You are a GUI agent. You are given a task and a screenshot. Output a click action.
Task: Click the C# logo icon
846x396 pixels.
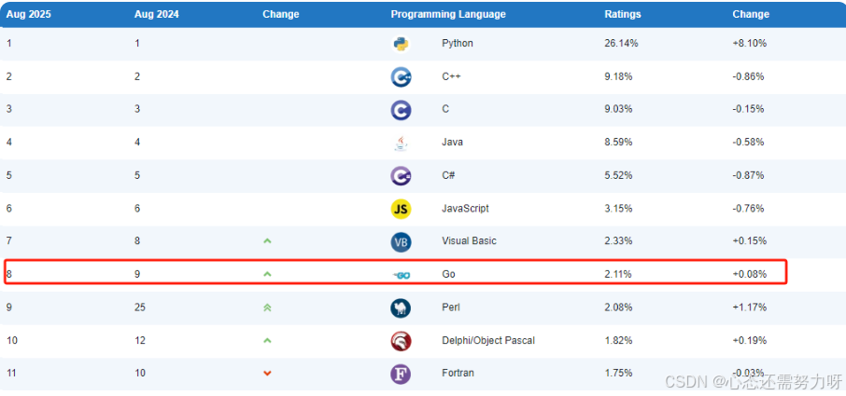(402, 176)
